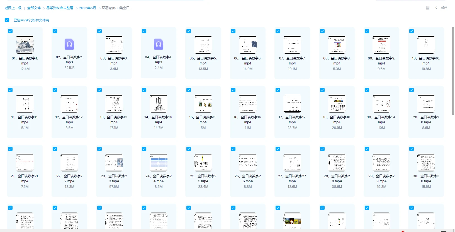Screen dimensions: 455x232
Task: Deselect checkbox of 07、金口诀数字7.mp4
Action: (x=278, y=31)
